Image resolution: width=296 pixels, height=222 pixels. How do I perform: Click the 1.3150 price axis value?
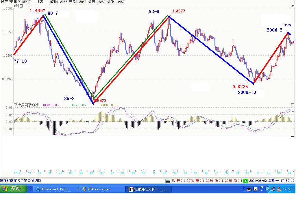[x=7, y=32]
